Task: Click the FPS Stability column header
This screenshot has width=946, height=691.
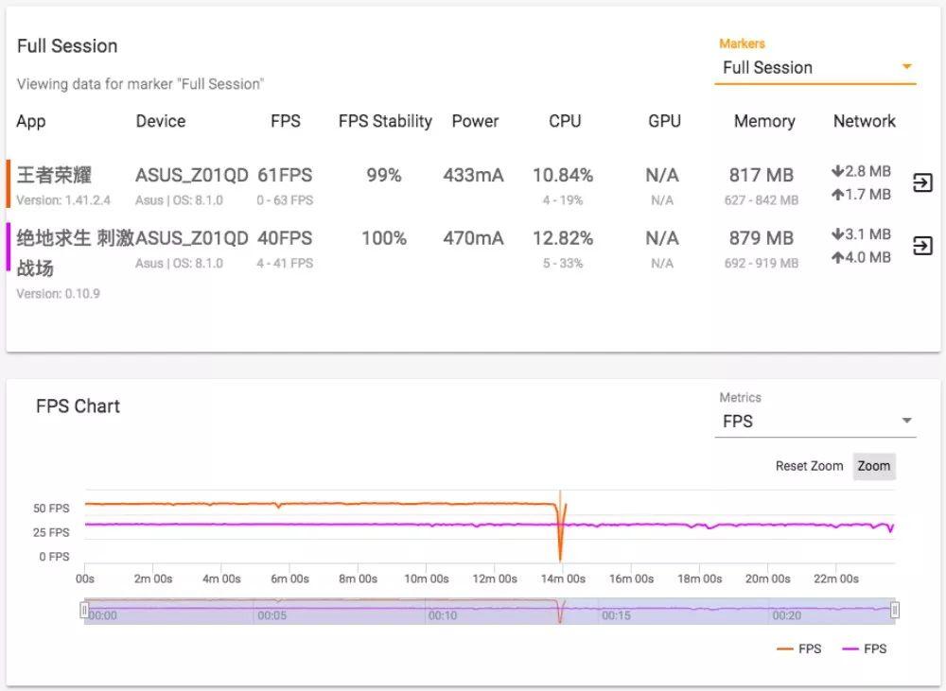Action: pos(385,121)
